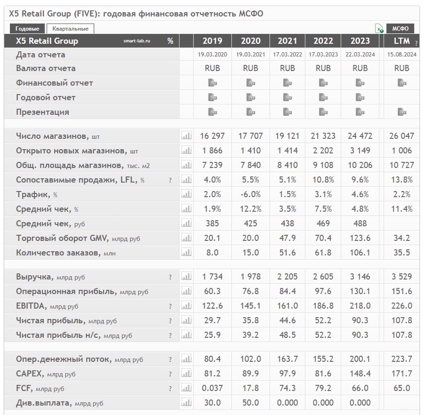This screenshot has width=426, height=415.
Task: Open 2020 Годовой отчет PDF icon
Action: [250, 97]
